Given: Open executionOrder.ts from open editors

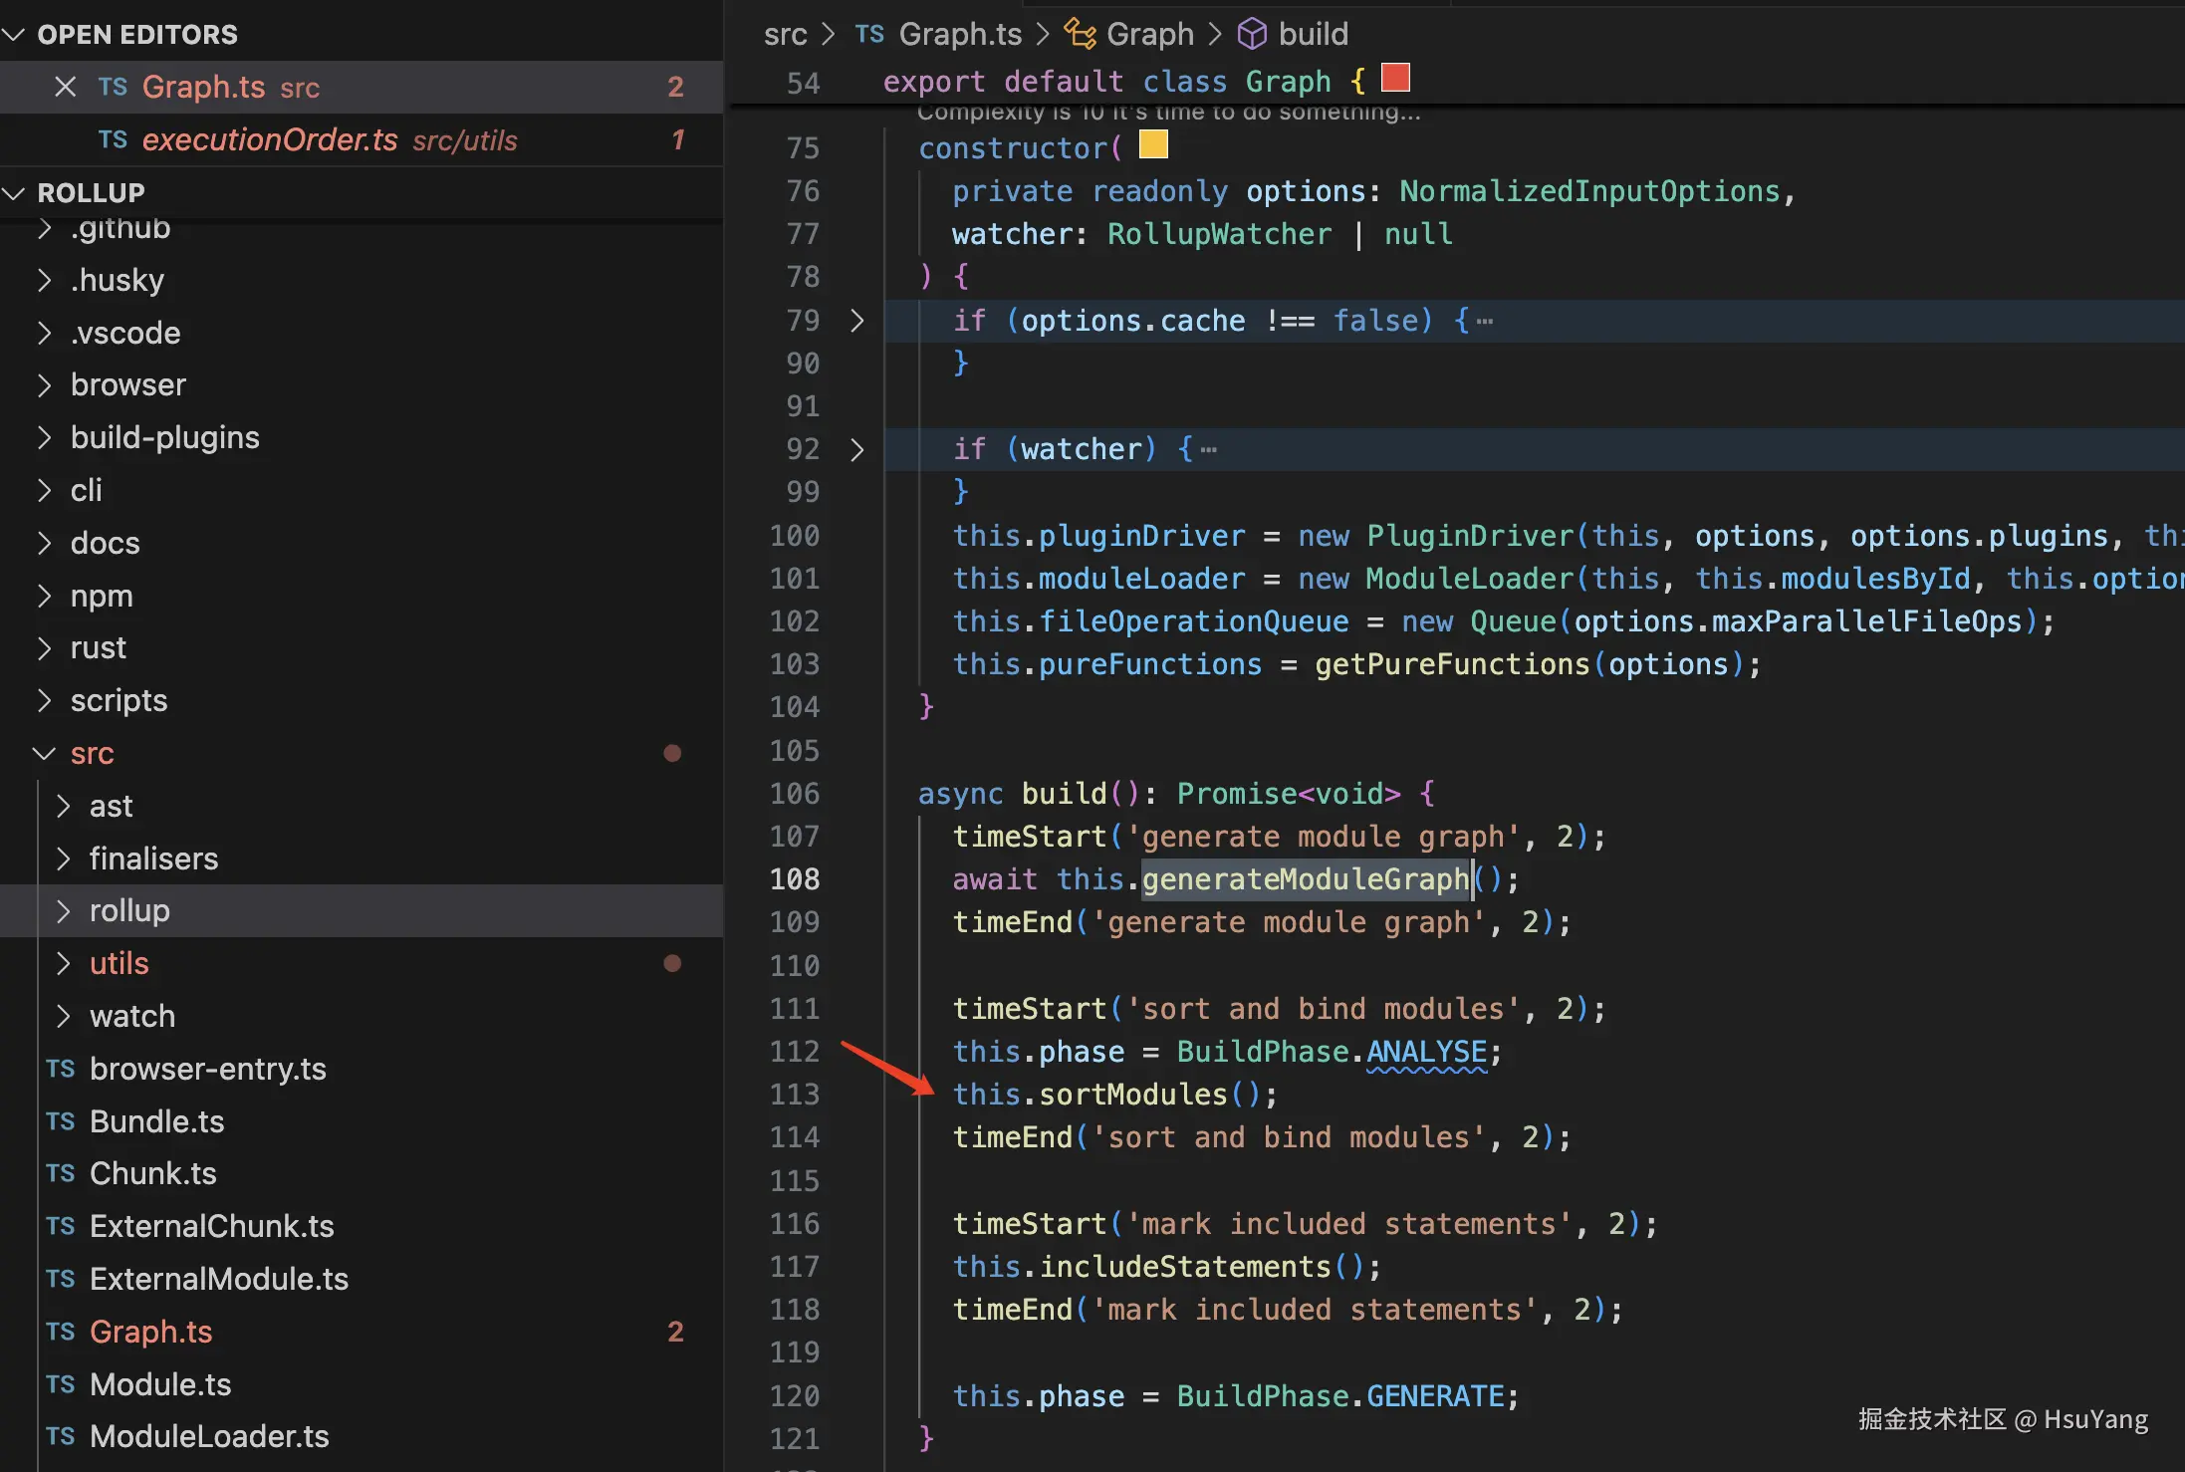Looking at the screenshot, I should [x=269, y=139].
